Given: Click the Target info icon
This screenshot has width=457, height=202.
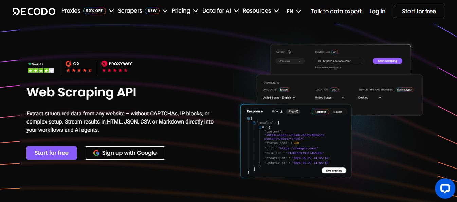Looking at the screenshot, I should (289, 52).
